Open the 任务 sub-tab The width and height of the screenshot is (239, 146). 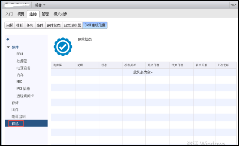[x=30, y=25]
